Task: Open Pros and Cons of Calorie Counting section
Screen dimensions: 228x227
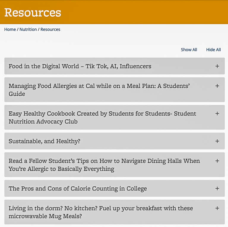Action: 78,188
